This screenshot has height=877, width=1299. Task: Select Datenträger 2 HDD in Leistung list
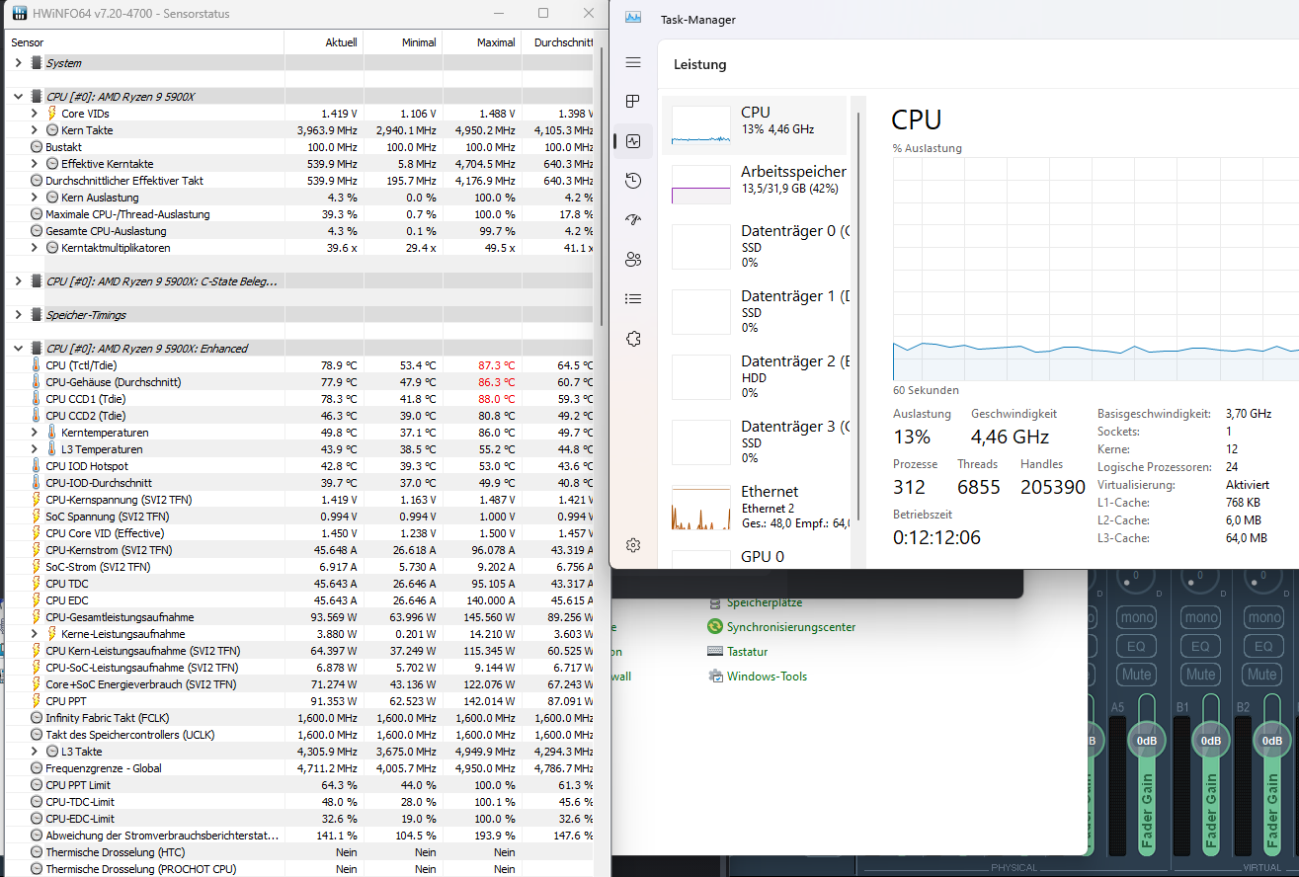point(755,376)
